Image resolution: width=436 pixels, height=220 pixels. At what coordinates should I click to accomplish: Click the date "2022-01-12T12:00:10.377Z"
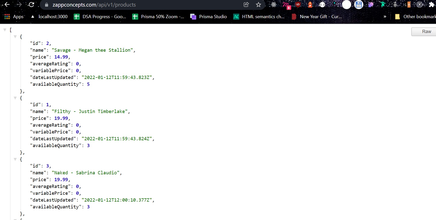pyautogui.click(x=117, y=200)
